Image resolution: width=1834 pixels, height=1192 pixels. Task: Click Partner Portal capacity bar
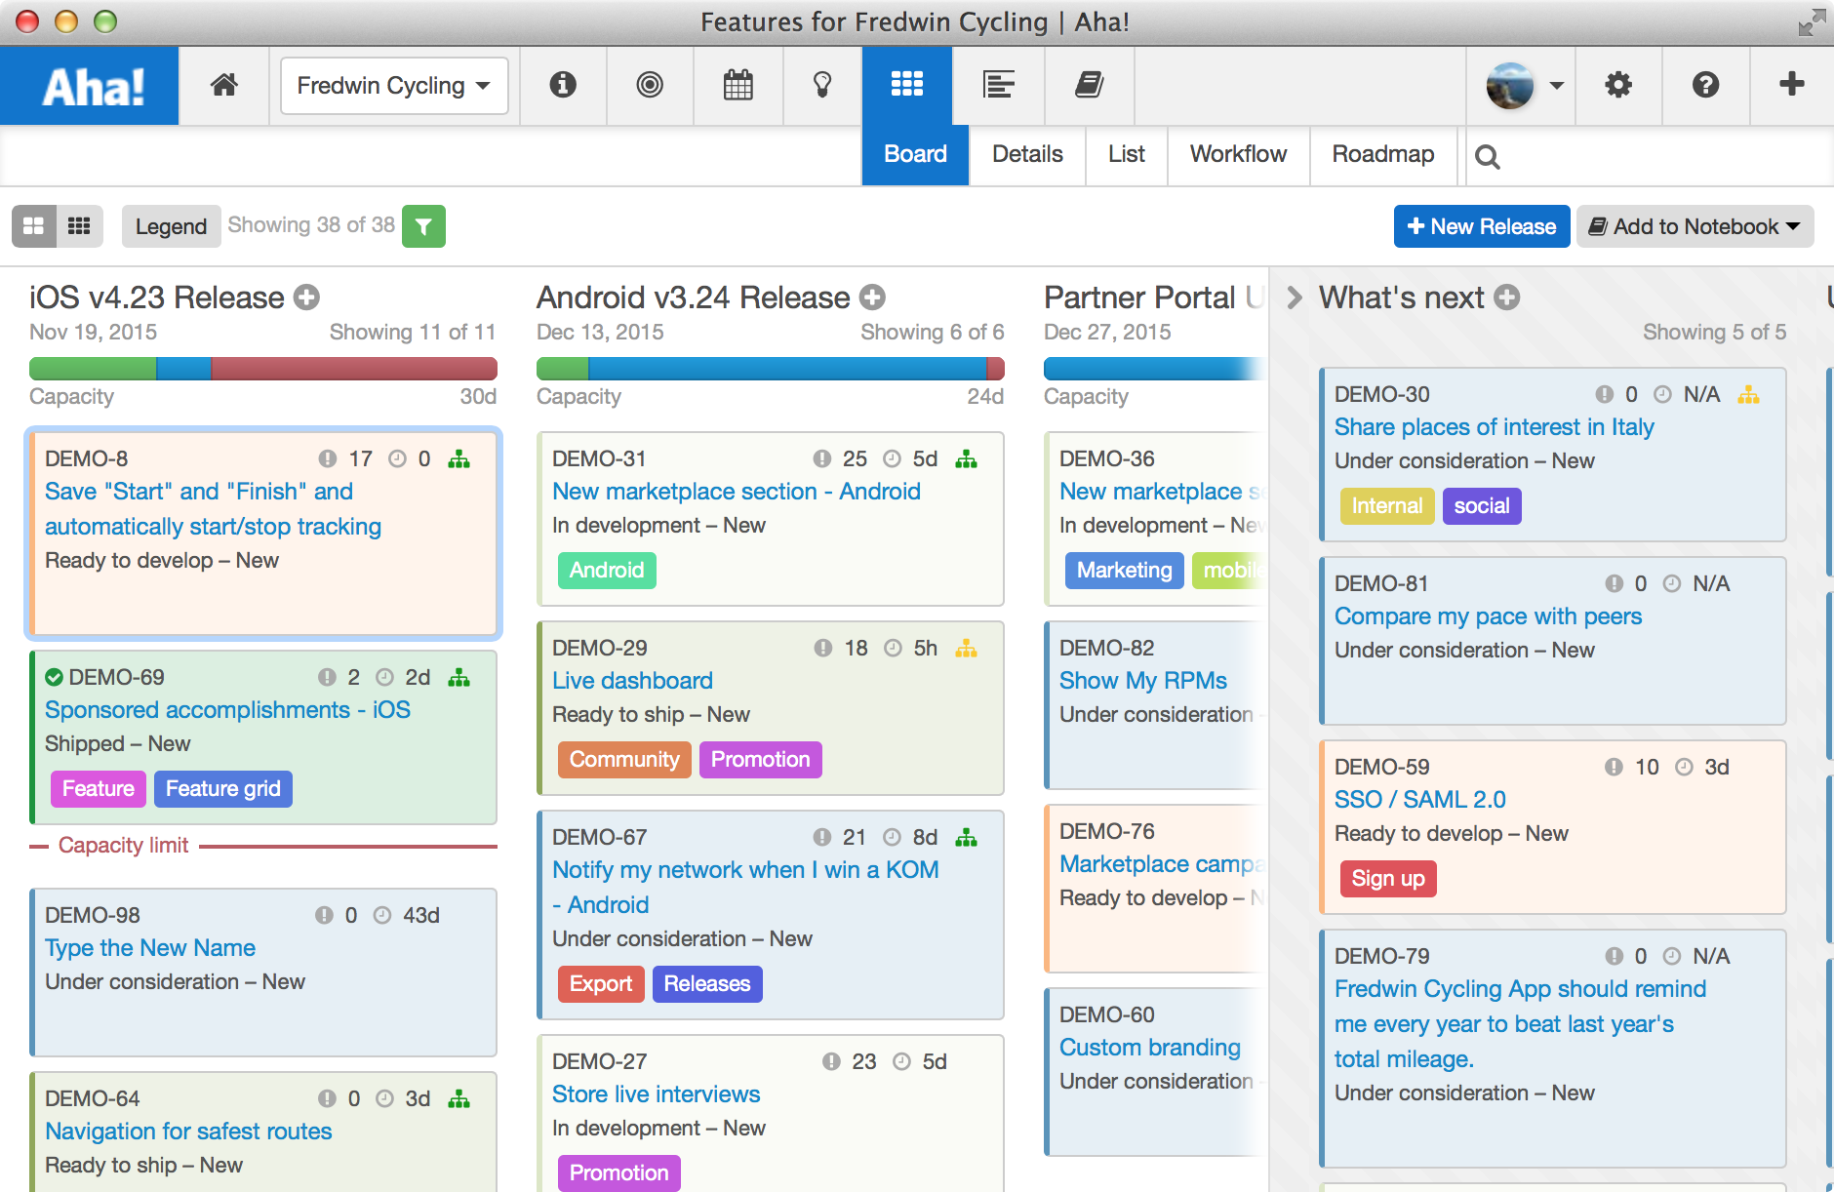[1156, 368]
